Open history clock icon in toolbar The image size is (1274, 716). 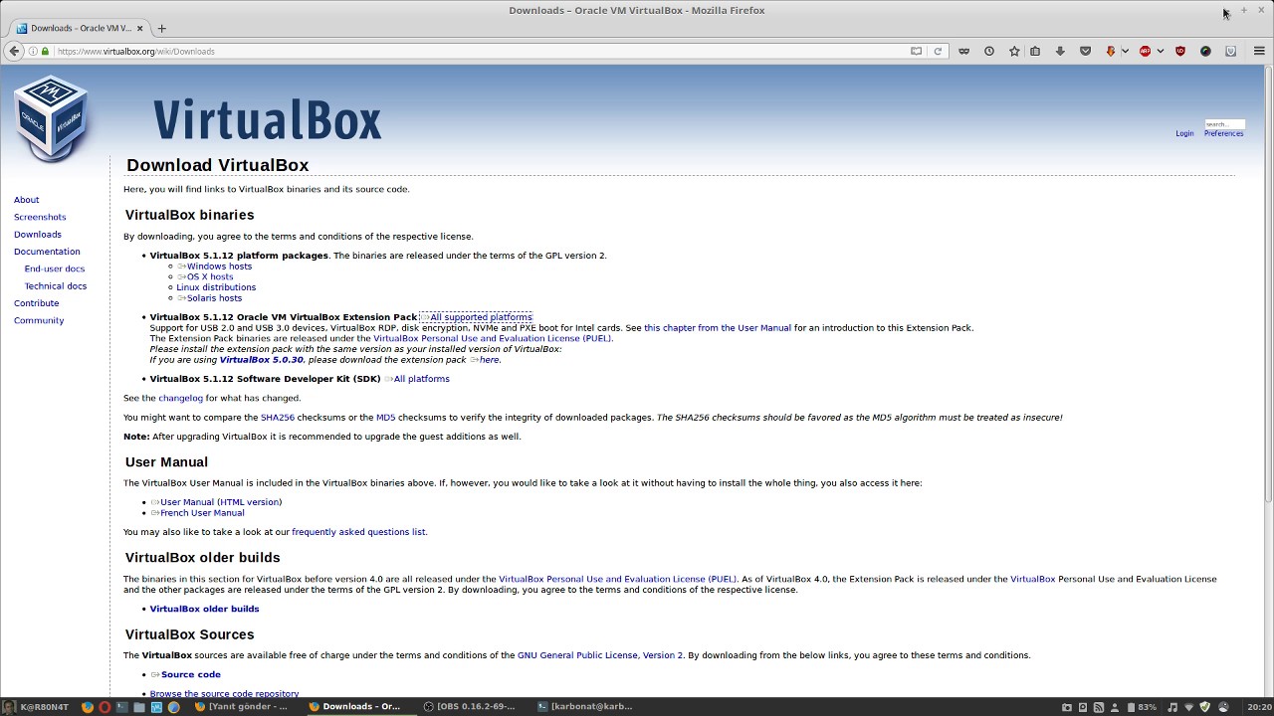click(988, 51)
